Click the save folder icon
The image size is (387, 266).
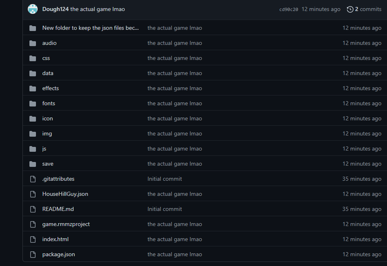(x=33, y=164)
